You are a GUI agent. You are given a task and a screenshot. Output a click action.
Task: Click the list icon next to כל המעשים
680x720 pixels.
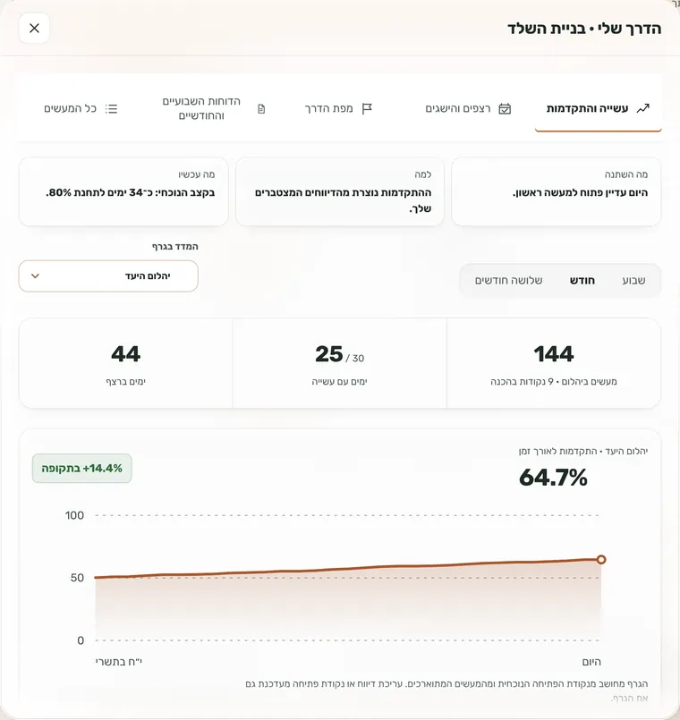coord(111,109)
